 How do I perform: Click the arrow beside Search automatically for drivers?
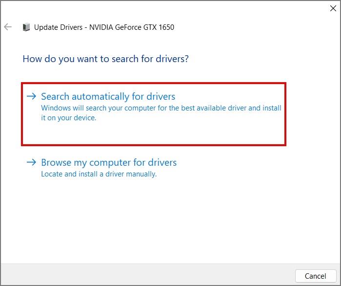click(31, 96)
